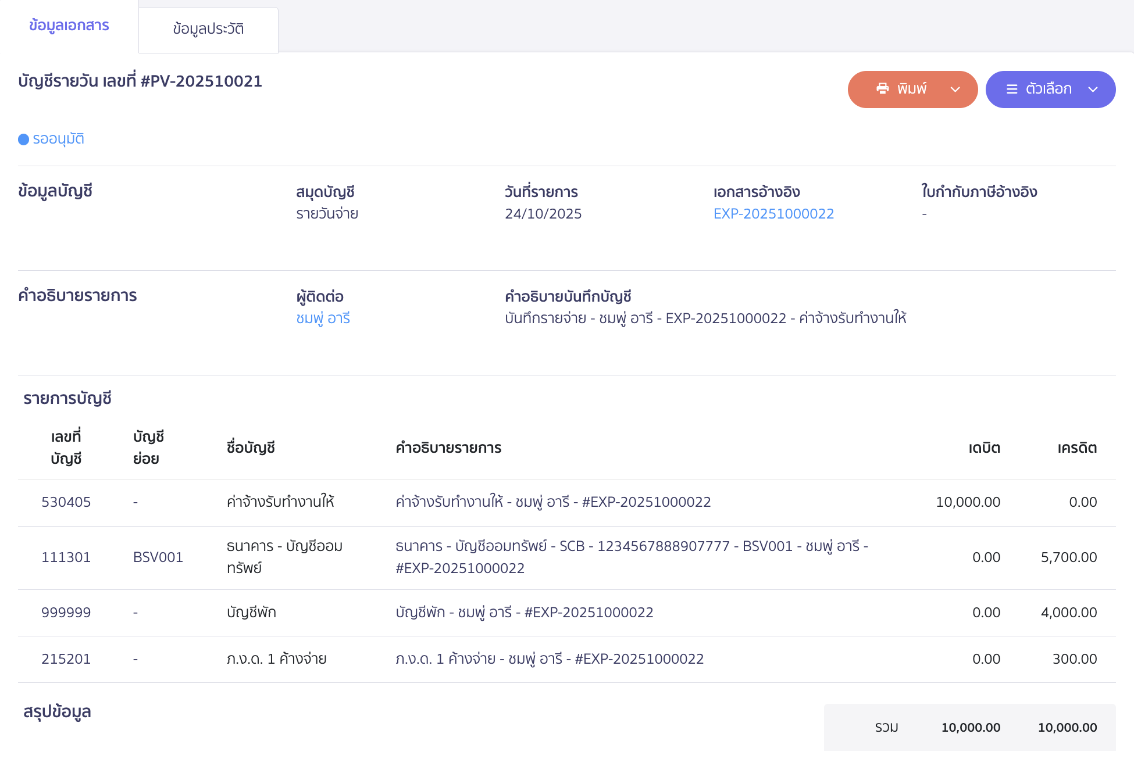Screen dimensions: 1134x773
Task: Click the printer icon in the พิมพ์ button
Action: [x=882, y=88]
